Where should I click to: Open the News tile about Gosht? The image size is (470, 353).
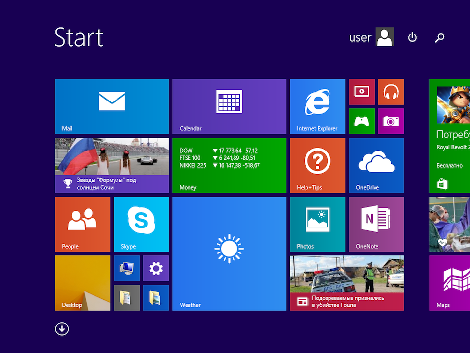tap(347, 283)
